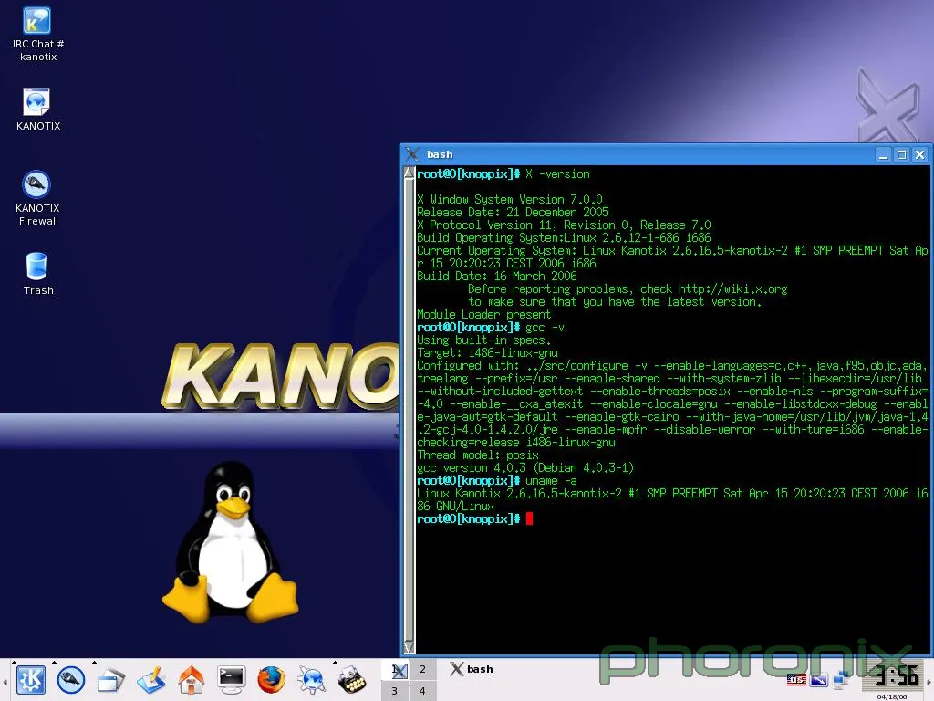Viewport: 934px width, 701px height.
Task: Click 'Target: i486-linux-gnu' line
Action: [487, 353]
